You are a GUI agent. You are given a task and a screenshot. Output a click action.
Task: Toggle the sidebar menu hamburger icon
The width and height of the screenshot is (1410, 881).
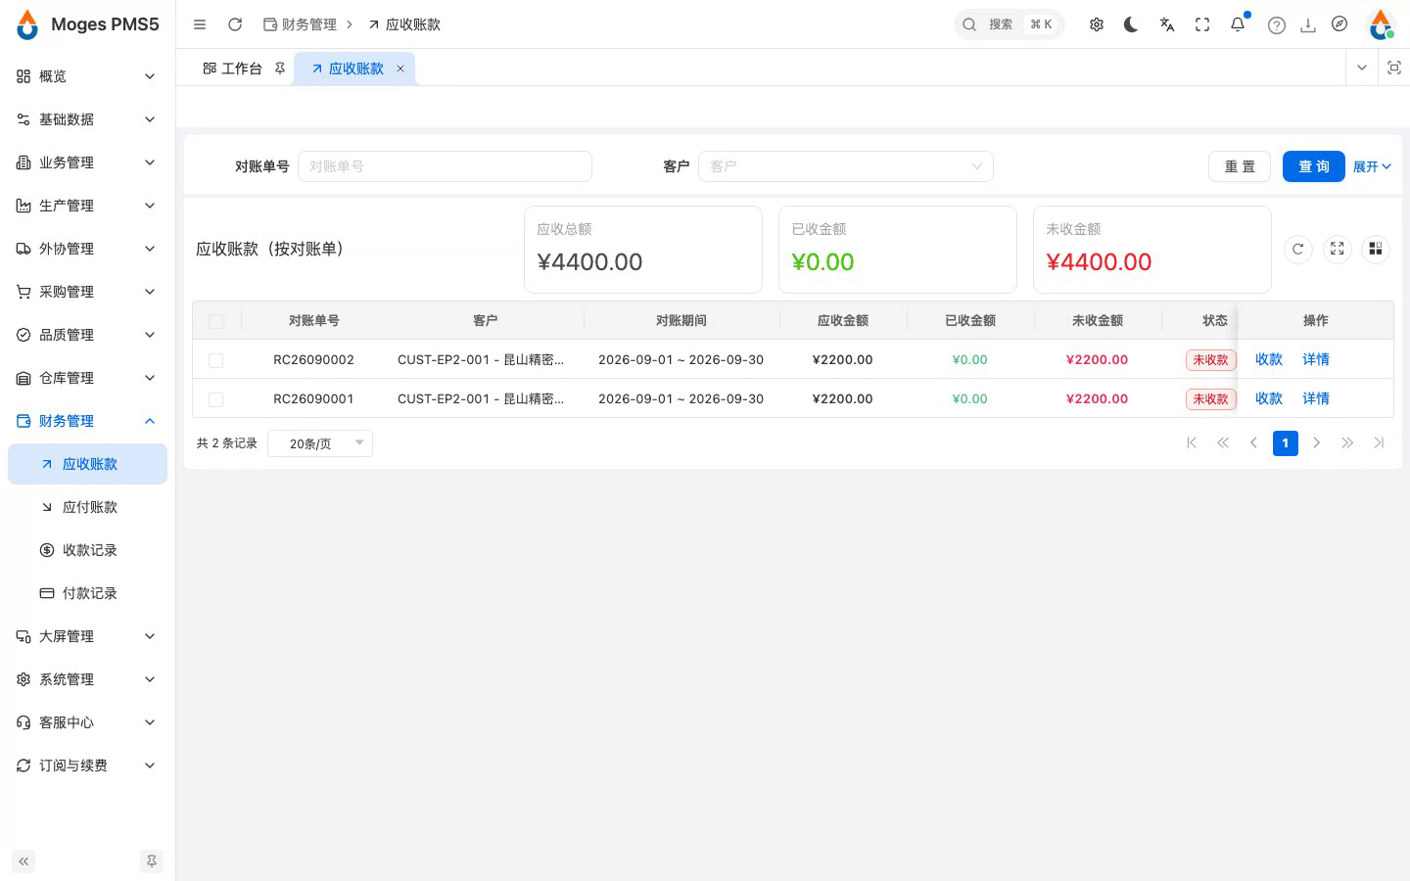[x=200, y=24]
